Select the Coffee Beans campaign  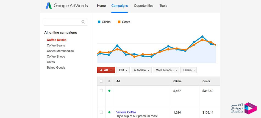[x=56, y=45]
